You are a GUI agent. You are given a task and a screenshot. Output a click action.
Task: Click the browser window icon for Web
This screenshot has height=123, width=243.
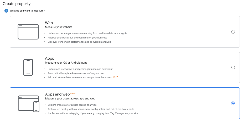click(x=28, y=32)
